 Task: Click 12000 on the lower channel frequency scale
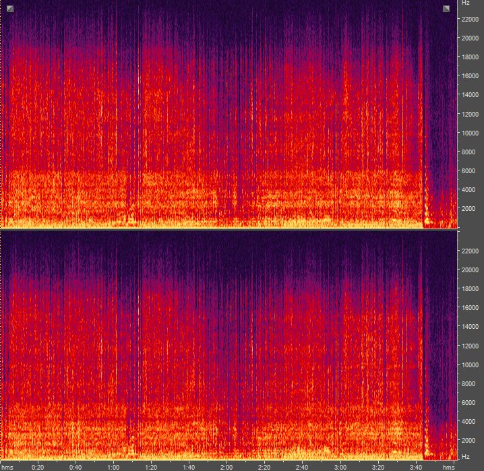pos(470,346)
